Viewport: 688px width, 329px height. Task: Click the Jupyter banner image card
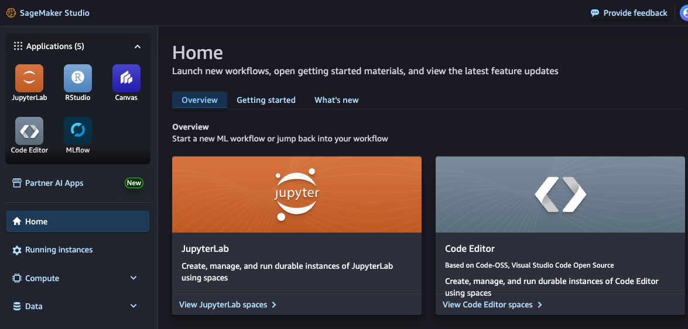(x=297, y=195)
